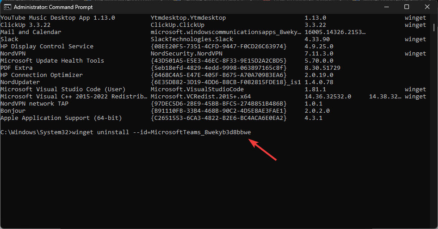The image size is (438, 229).
Task: Maximize the Command Prompt window
Action: [x=407, y=7]
